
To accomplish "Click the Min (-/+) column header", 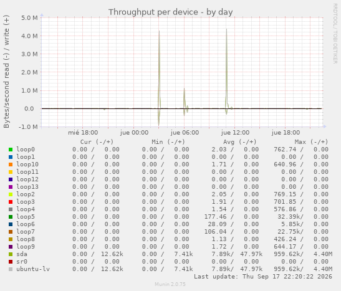I will 168,142.
